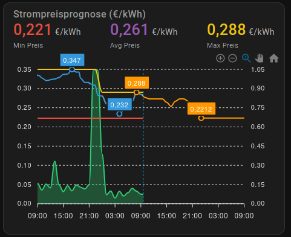291x237 pixels.
Task: Click the zoom out minus icon
Action: pyautogui.click(x=232, y=58)
